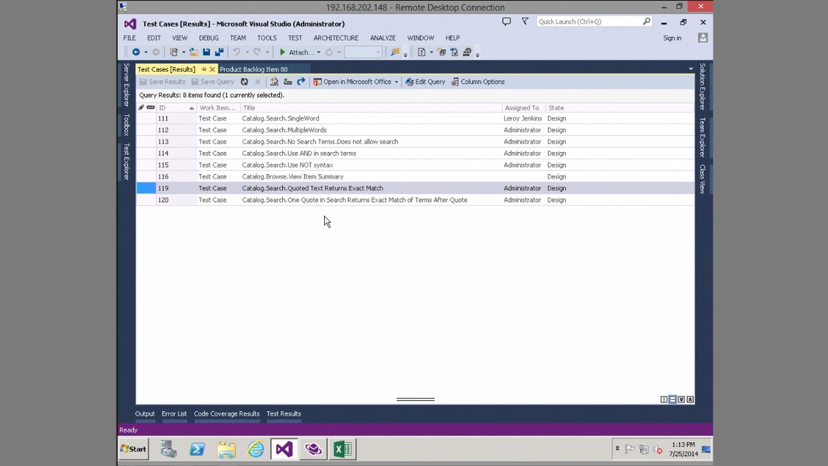Open the Output bottom tab

coord(145,414)
